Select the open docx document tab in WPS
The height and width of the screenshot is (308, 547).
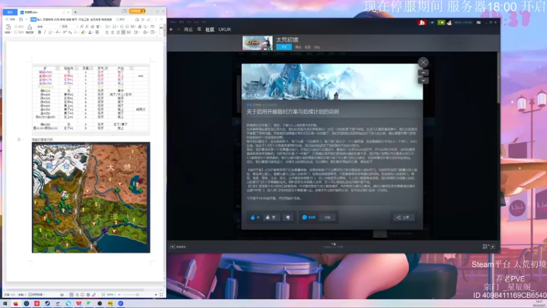coord(44,12)
